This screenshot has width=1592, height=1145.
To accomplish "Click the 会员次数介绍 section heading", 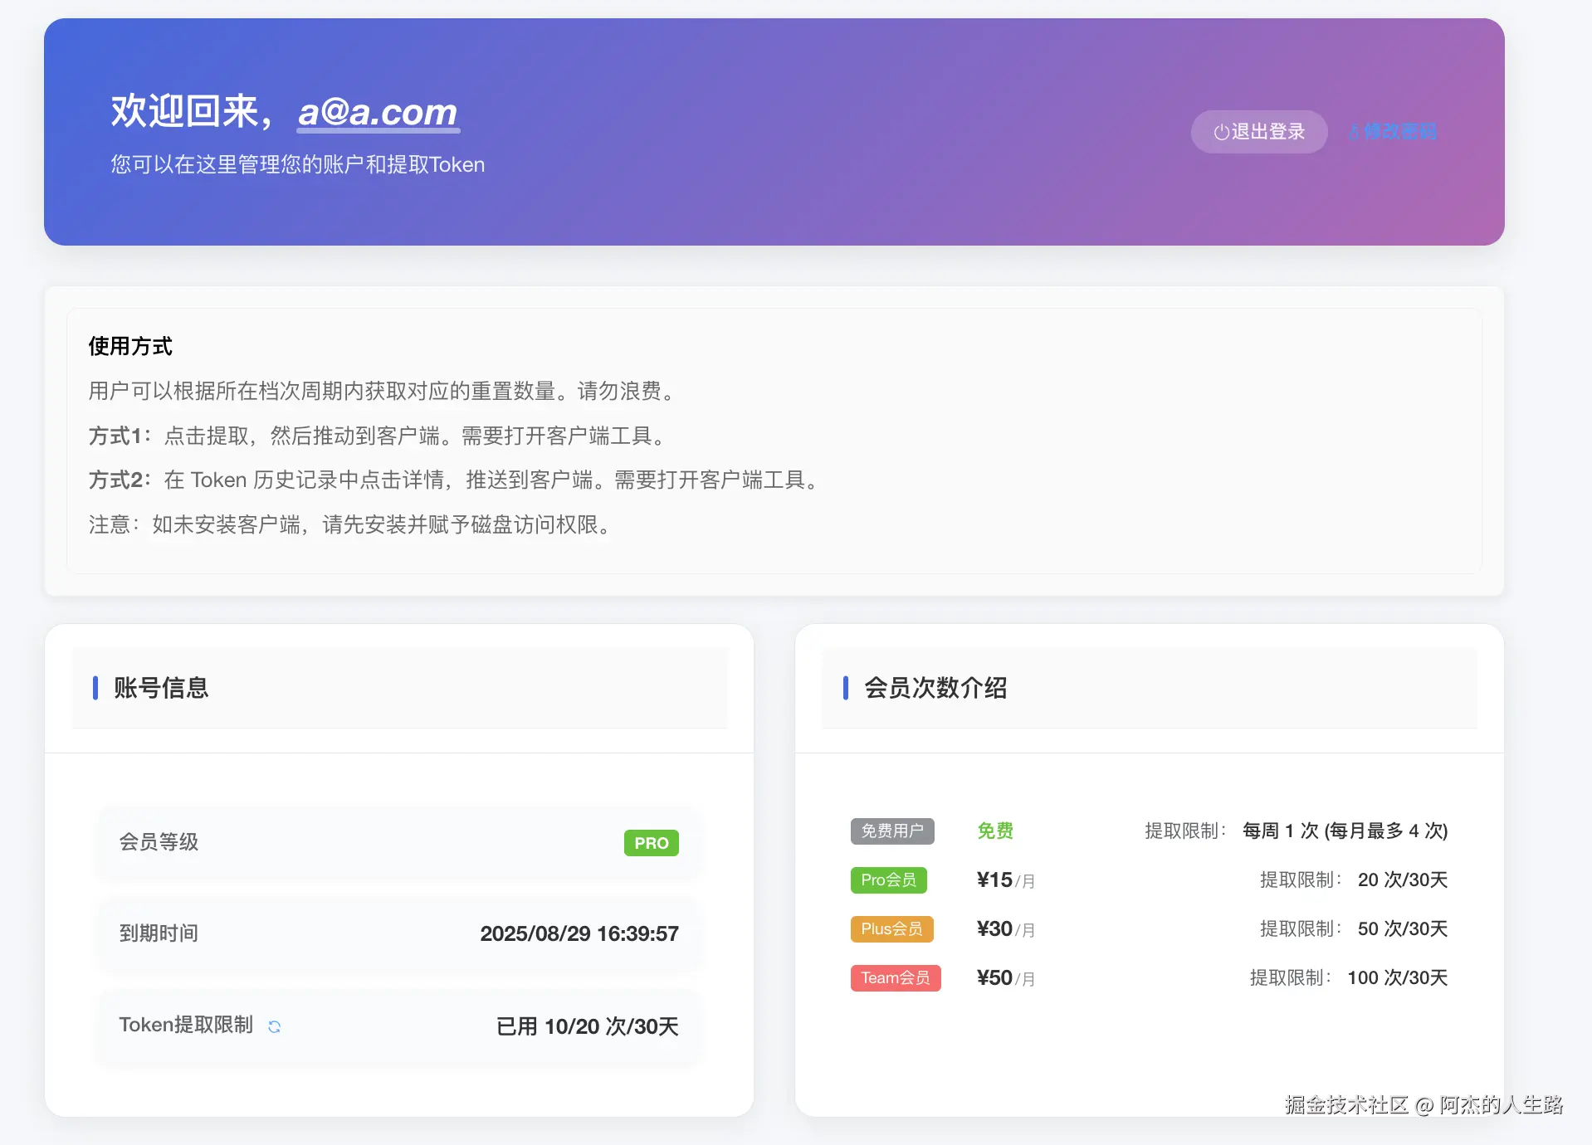I will coord(935,688).
